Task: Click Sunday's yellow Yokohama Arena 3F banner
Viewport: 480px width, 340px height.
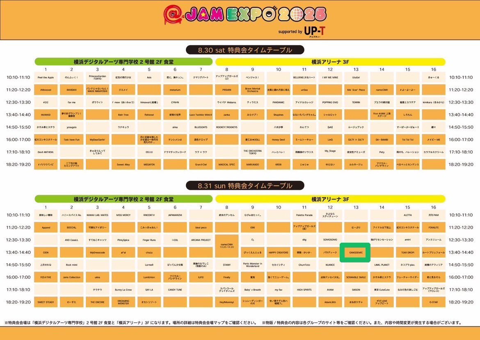Action: pyautogui.click(x=330, y=199)
